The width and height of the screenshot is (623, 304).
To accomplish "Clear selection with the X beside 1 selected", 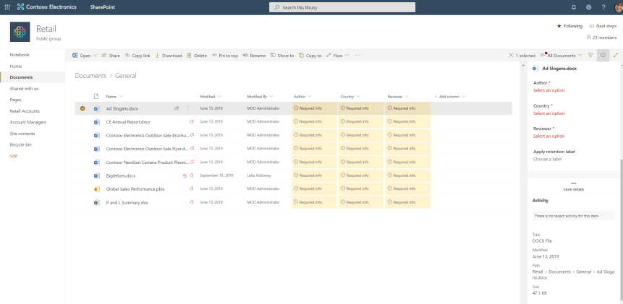I will [x=512, y=55].
